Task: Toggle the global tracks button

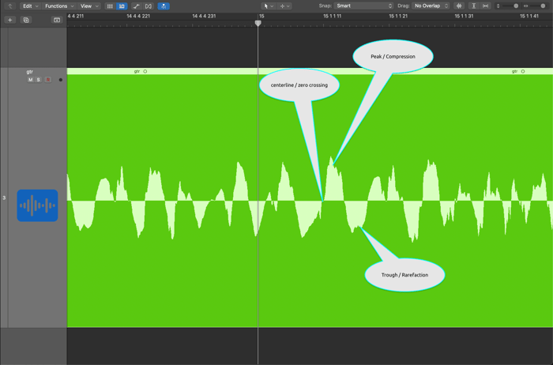Action: click(x=56, y=20)
